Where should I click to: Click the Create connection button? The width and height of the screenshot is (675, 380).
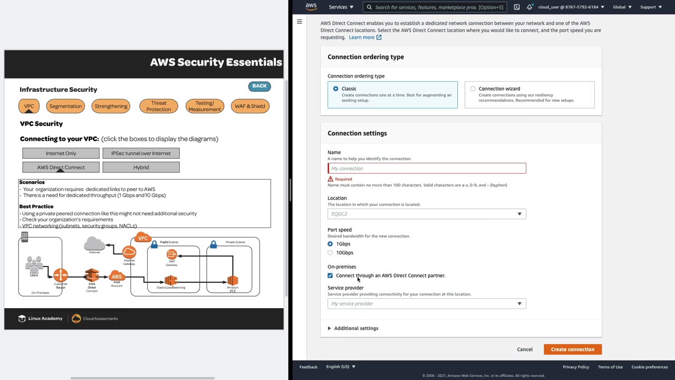coord(572,349)
